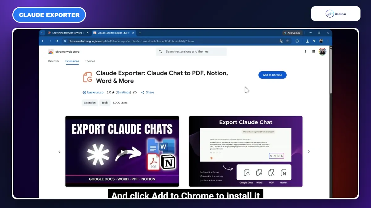
Task: Select the Claude Exporter browser tab
Action: (x=113, y=33)
